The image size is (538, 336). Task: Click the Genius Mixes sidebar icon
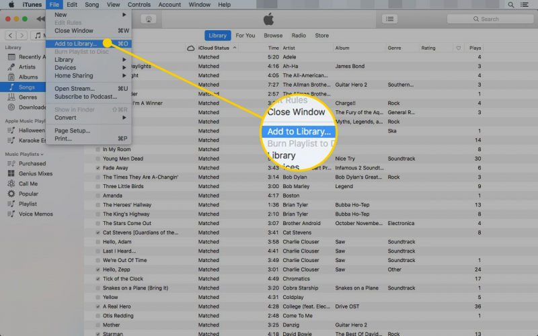click(x=11, y=173)
